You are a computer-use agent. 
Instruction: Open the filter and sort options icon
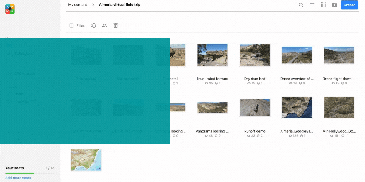click(312, 5)
